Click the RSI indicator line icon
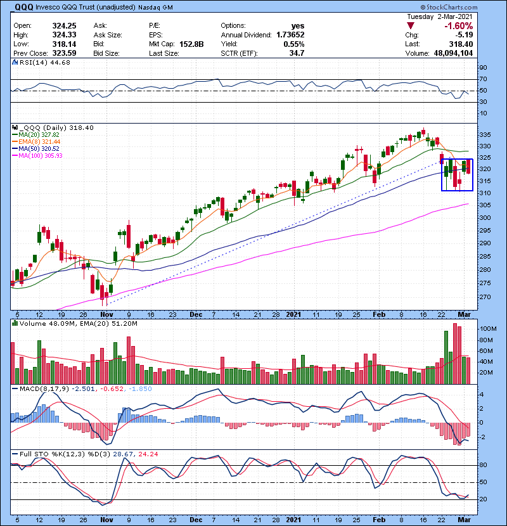The image size is (507, 526). (15, 62)
